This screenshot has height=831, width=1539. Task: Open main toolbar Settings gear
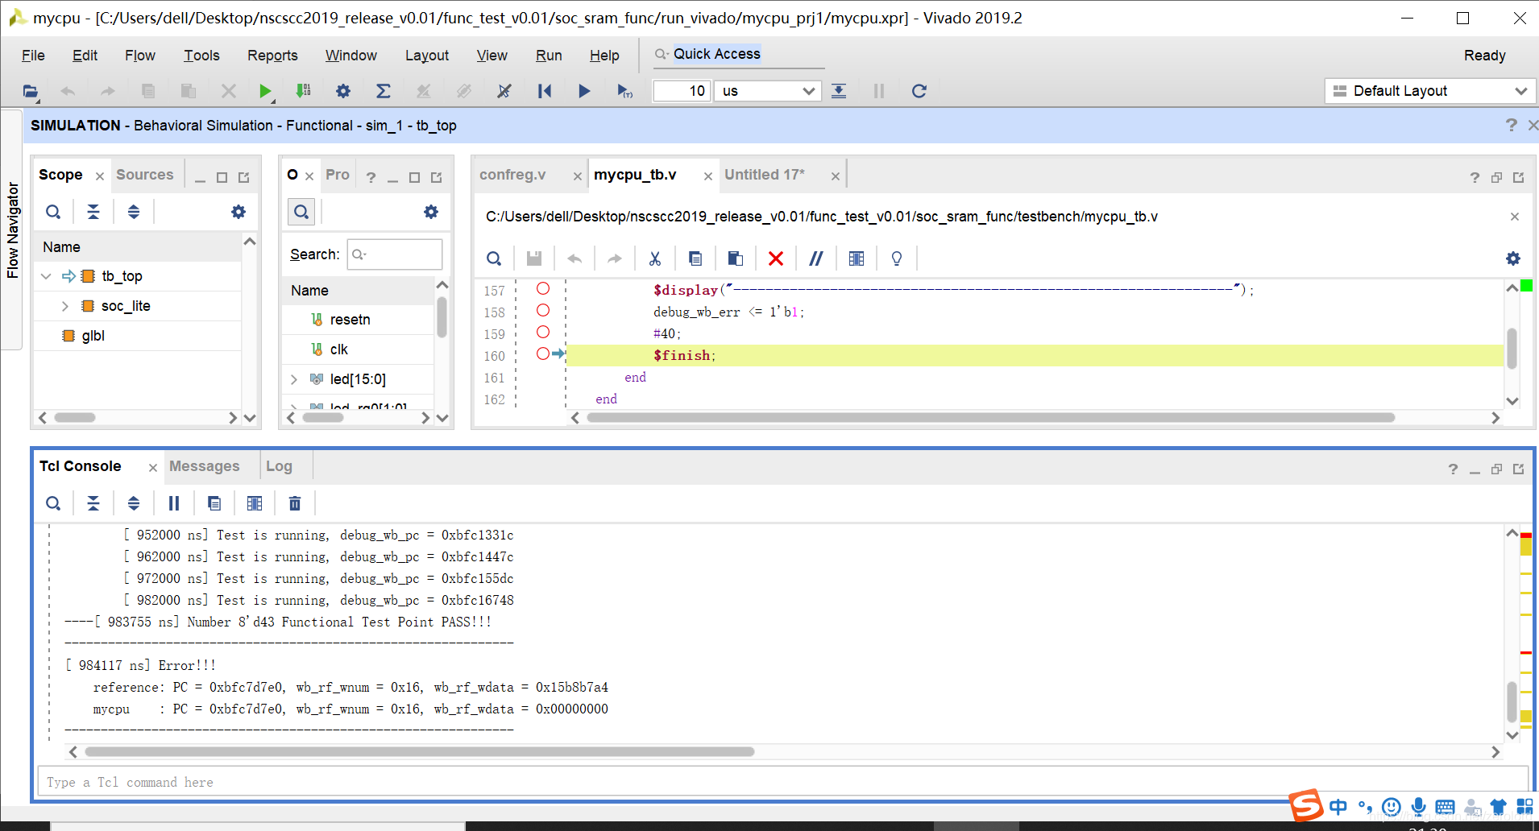point(343,91)
